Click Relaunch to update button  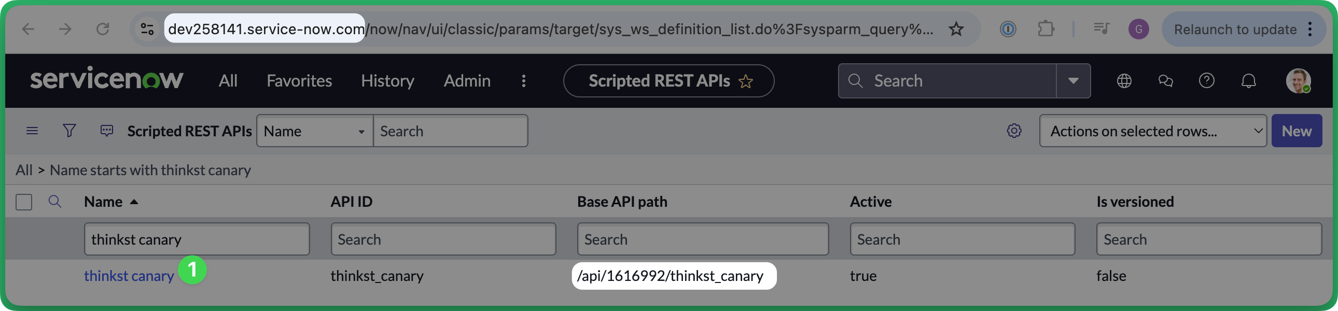[1235, 30]
